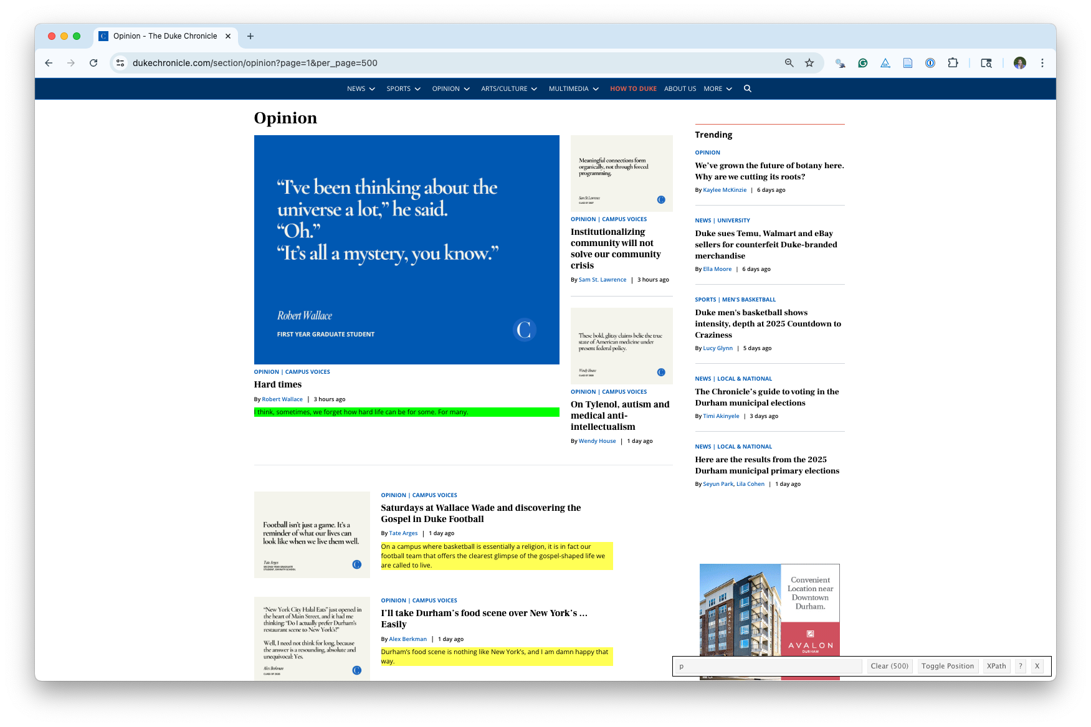1091x727 pixels.
Task: Open the How to Duke nav item
Action: [x=633, y=88]
